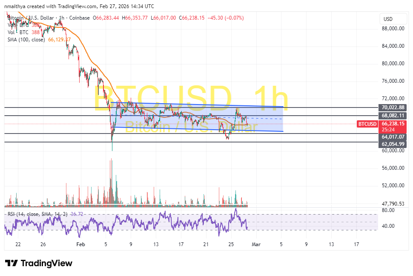Open the SMA (100, close) indicator legend

(x=27, y=39)
